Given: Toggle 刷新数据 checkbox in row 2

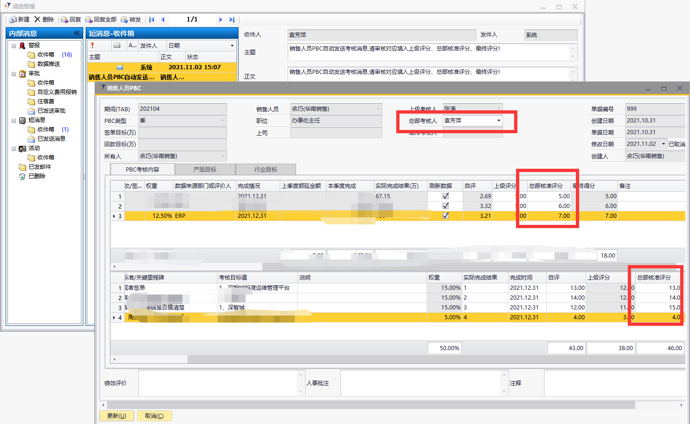Looking at the screenshot, I should click(445, 206).
